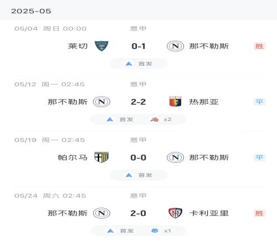Viewport: 277px width, 243px height.
Task: Click the 2025-05 month header
Action: pyautogui.click(x=31, y=11)
